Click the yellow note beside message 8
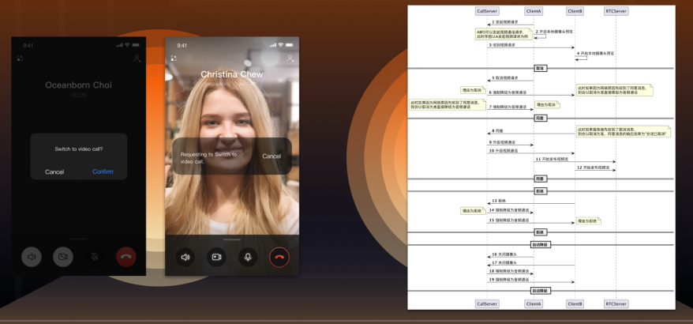The width and height of the screenshot is (693, 324). coord(624,131)
